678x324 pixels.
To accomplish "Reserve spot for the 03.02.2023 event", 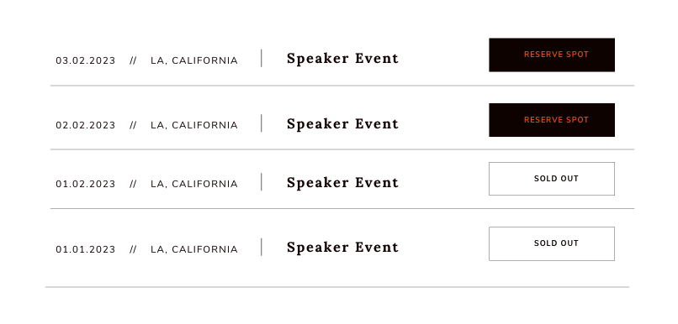I will [552, 55].
